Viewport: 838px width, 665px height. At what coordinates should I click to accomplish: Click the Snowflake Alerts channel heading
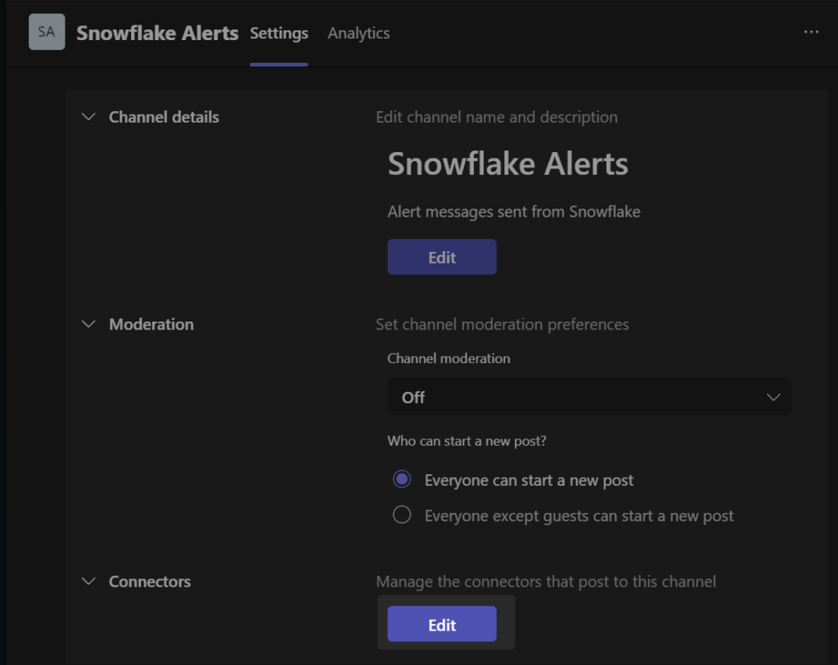tap(507, 164)
